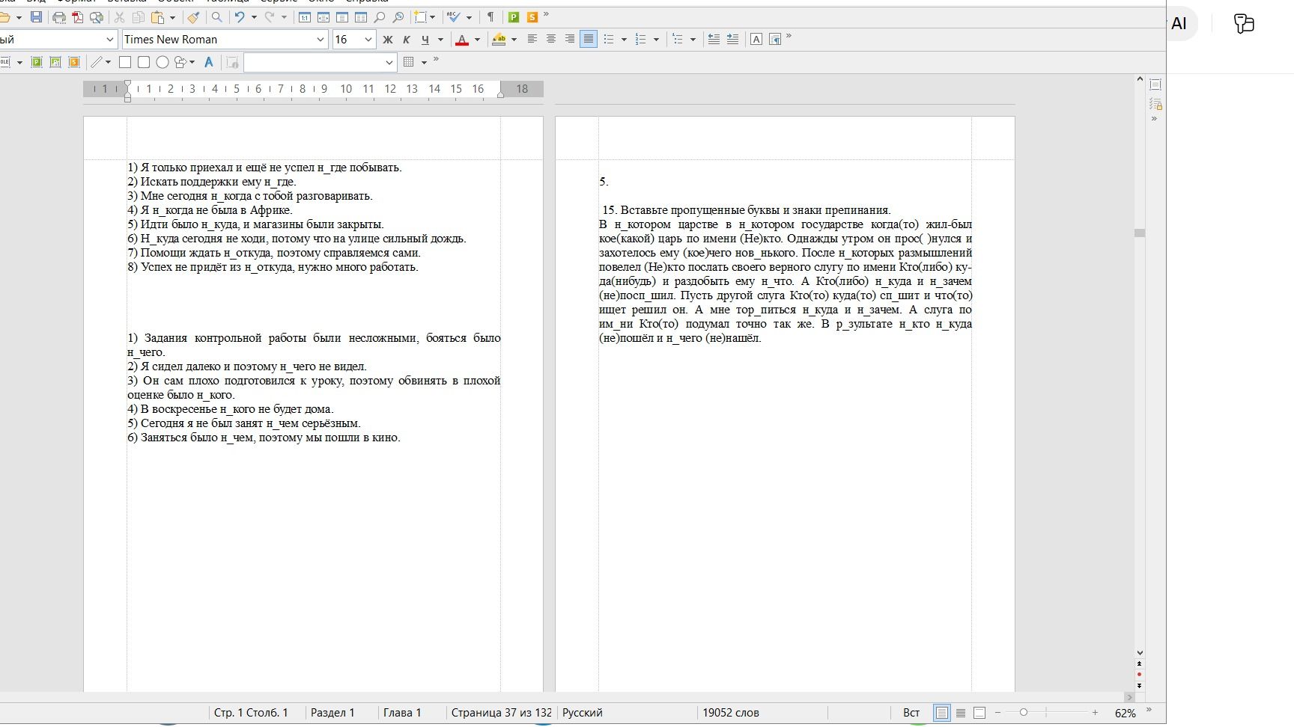Open the paste options dropdown arrow
This screenshot has width=1294, height=727.
172,17
